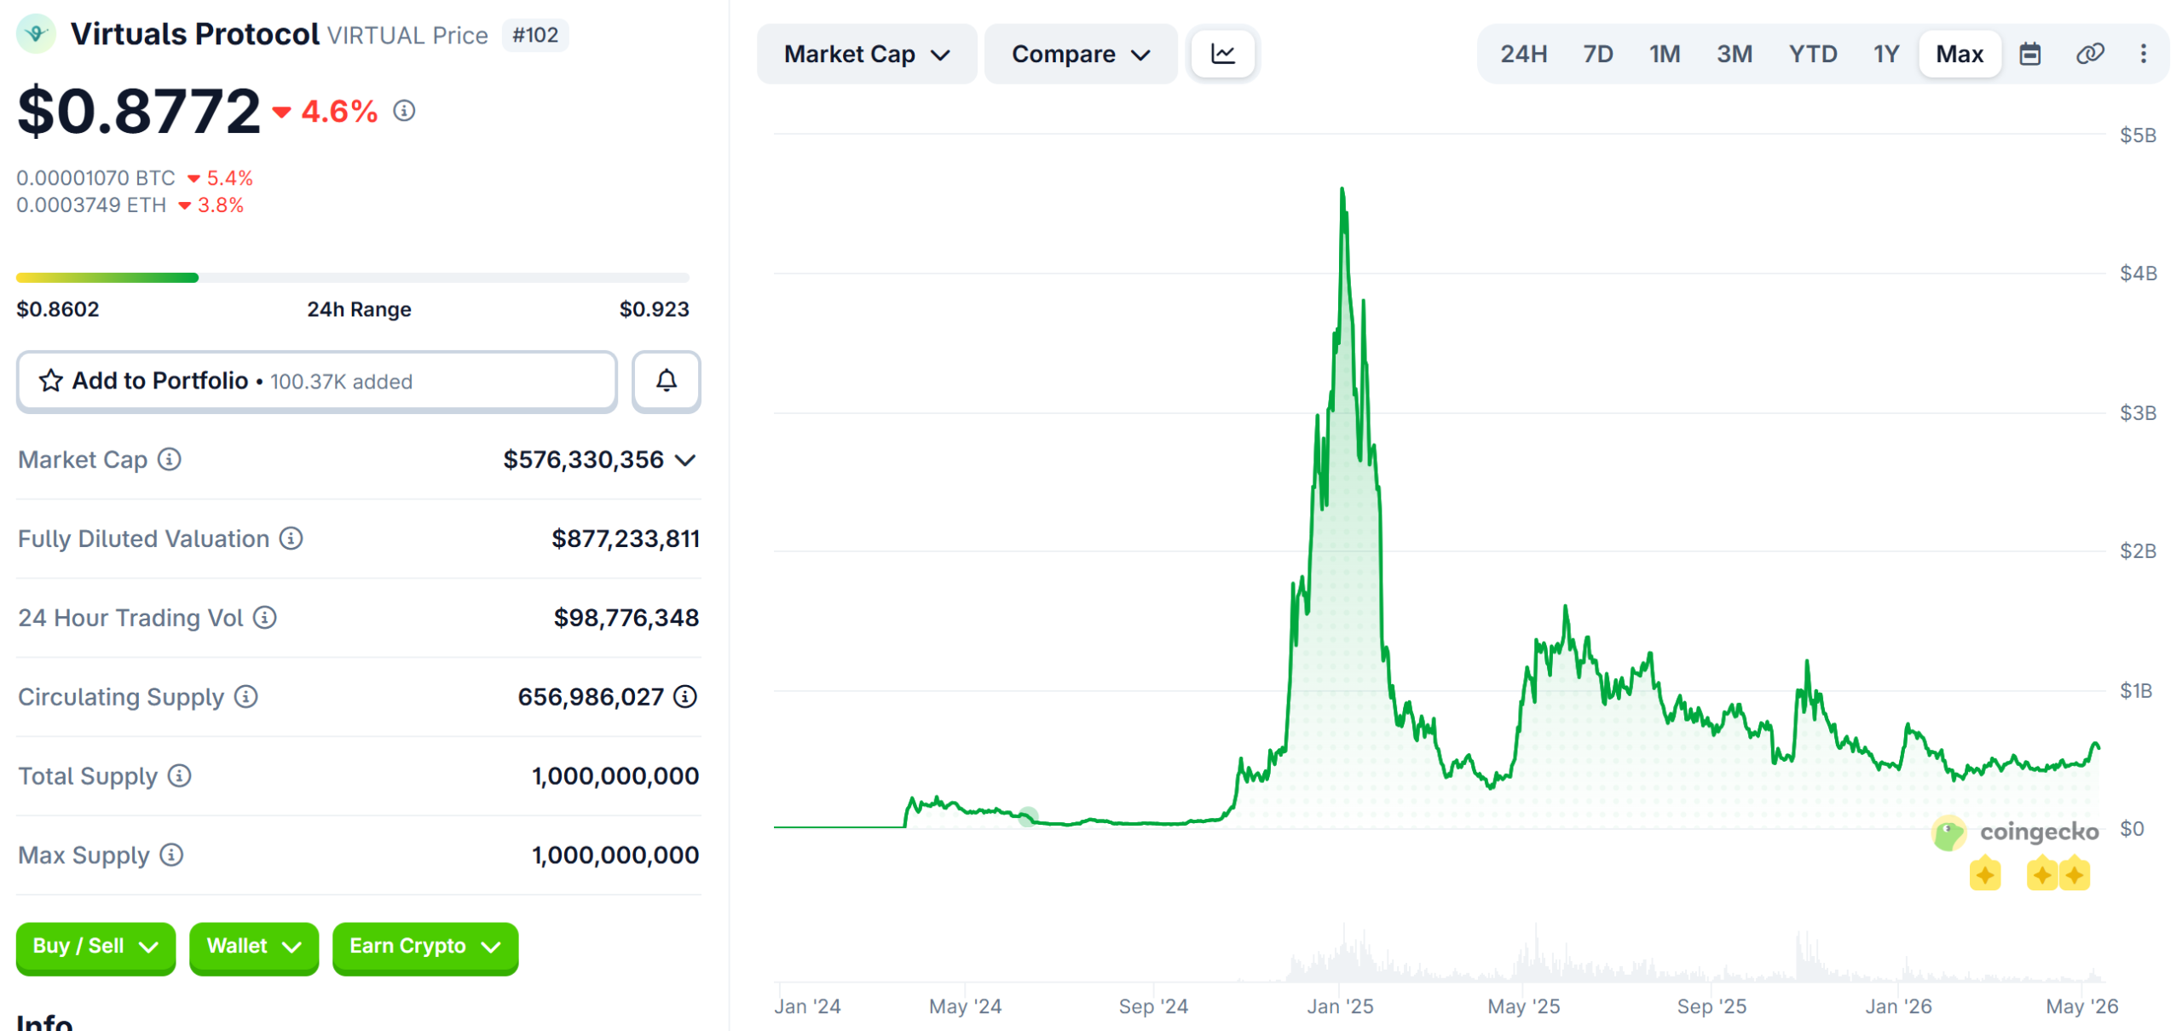Open Buy / Sell dropdown
The image size is (2182, 1031).
(95, 947)
